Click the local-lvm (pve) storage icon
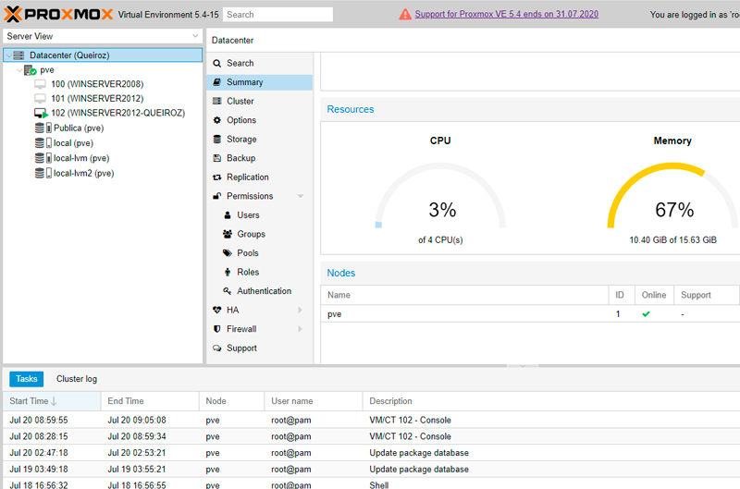Image resolution: width=740 pixels, height=489 pixels. (43, 158)
